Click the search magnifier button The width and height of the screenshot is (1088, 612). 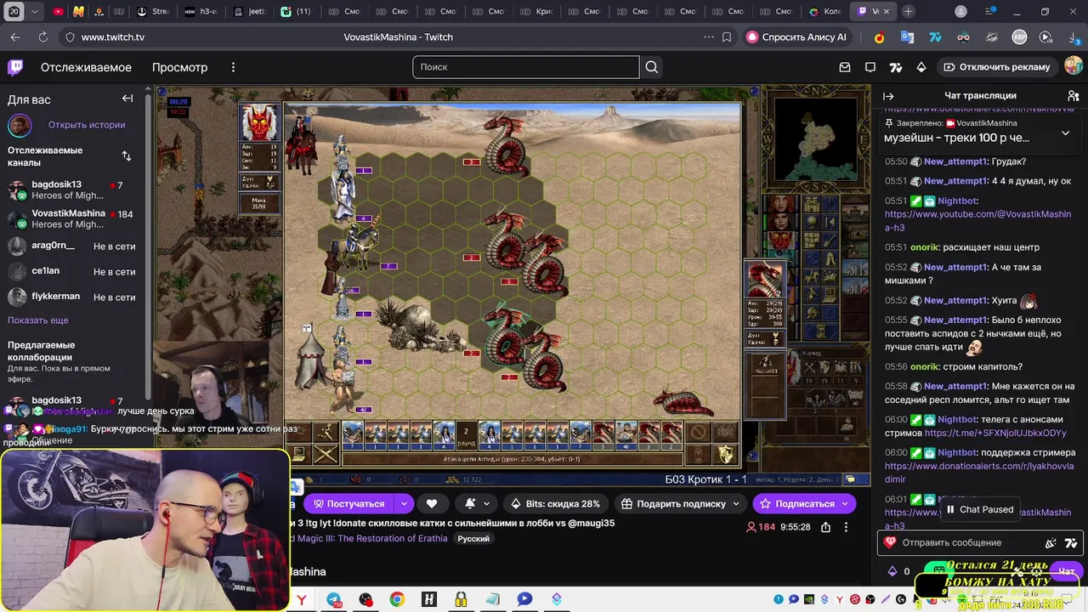click(x=651, y=67)
